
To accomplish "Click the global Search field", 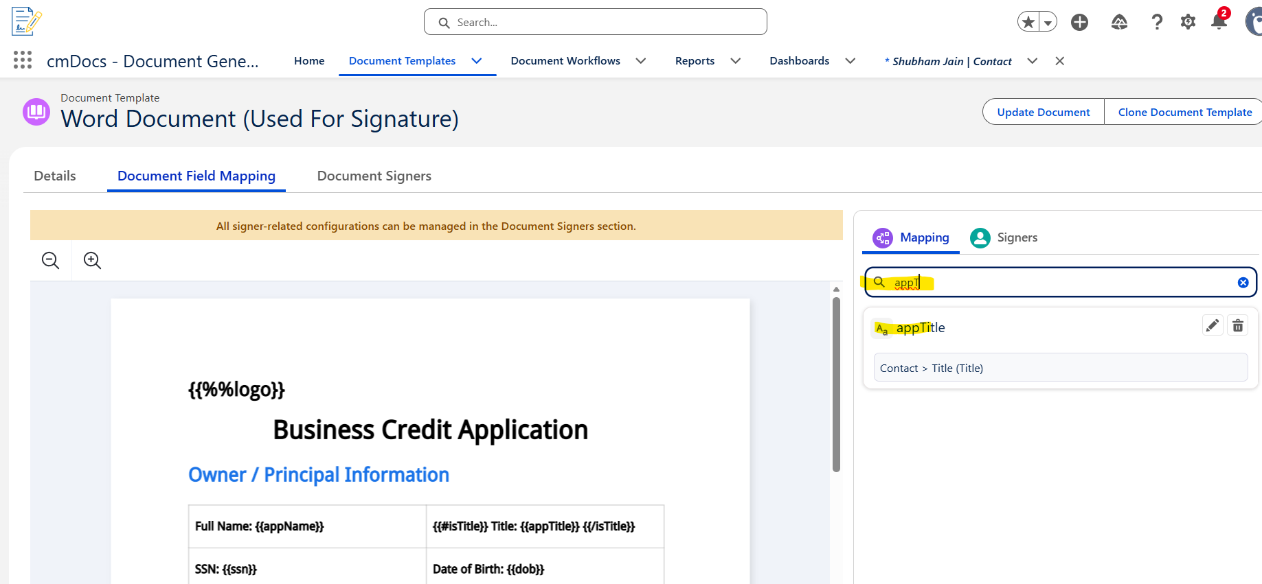I will [x=595, y=22].
